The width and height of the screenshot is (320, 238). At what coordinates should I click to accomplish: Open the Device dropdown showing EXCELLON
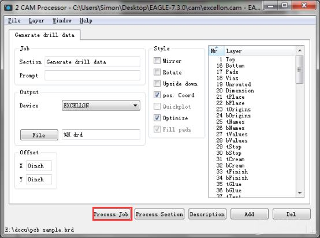click(x=101, y=106)
